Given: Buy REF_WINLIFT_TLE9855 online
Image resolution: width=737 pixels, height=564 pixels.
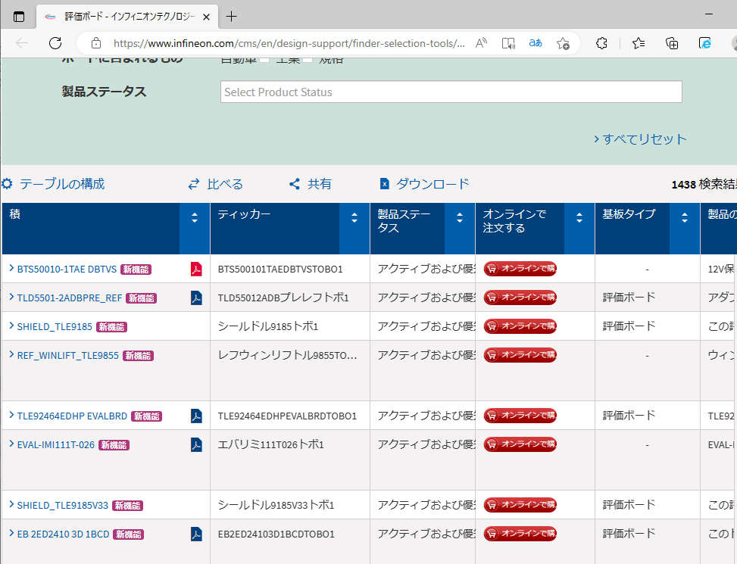Looking at the screenshot, I should 520,355.
